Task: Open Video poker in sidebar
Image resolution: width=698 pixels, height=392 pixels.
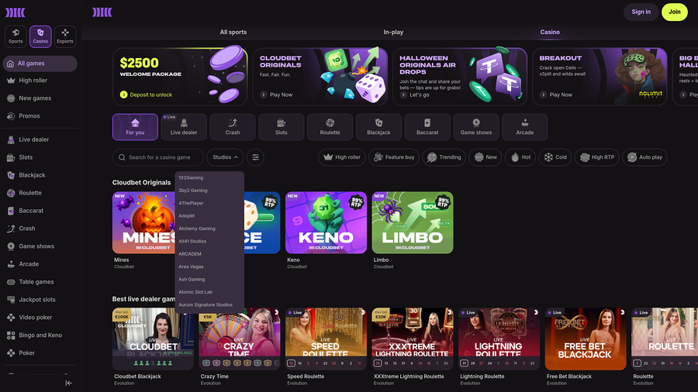Action: (x=40, y=318)
